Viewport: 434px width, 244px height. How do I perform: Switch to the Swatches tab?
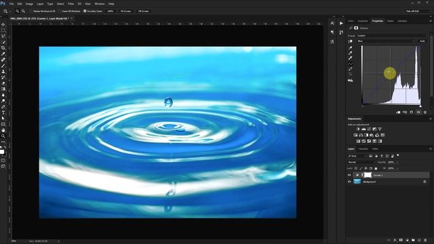coord(363,21)
